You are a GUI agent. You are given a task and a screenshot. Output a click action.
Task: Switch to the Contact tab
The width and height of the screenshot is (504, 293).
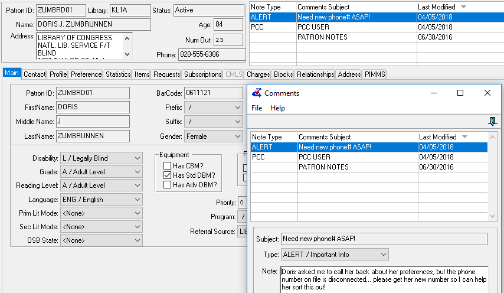click(x=34, y=74)
